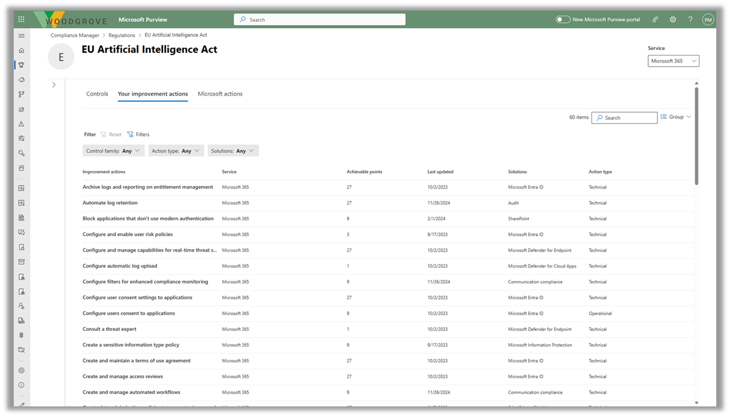730x417 pixels.
Task: Click scrollbar up arrow
Action: coord(696,83)
